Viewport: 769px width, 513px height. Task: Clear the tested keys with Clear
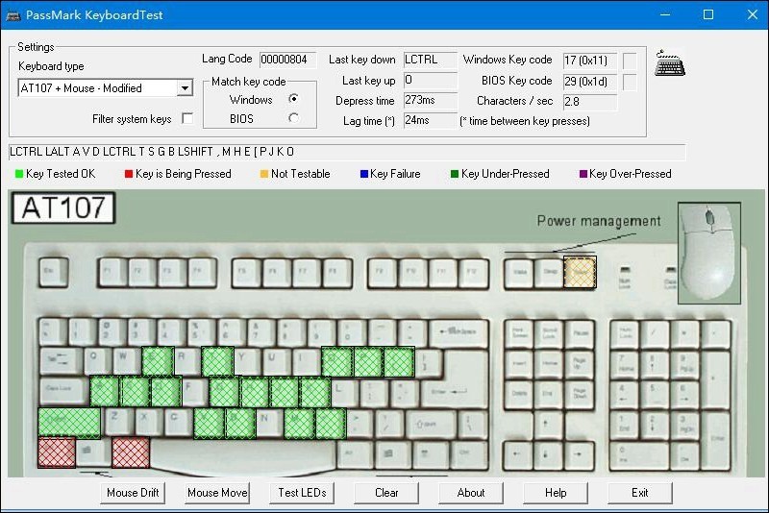tap(386, 493)
